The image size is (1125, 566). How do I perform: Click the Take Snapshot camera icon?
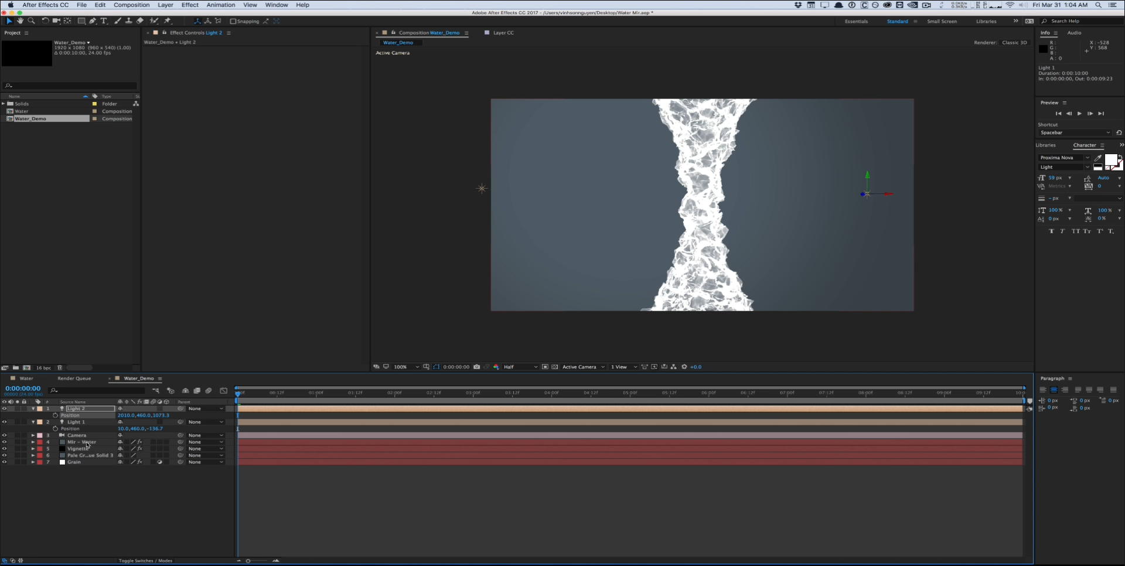click(477, 367)
